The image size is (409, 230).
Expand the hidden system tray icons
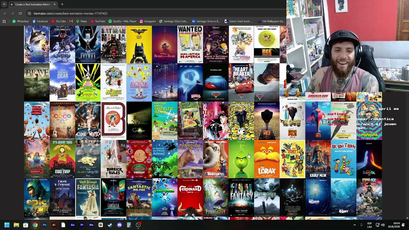pyautogui.click(x=354, y=225)
